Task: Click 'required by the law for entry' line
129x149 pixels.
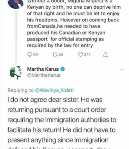Action: (60, 46)
